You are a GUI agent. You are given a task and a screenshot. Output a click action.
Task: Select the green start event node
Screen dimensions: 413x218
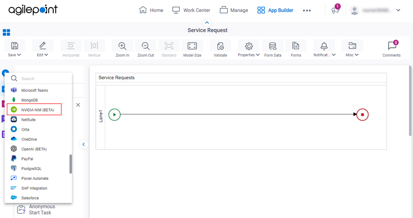(x=115, y=114)
